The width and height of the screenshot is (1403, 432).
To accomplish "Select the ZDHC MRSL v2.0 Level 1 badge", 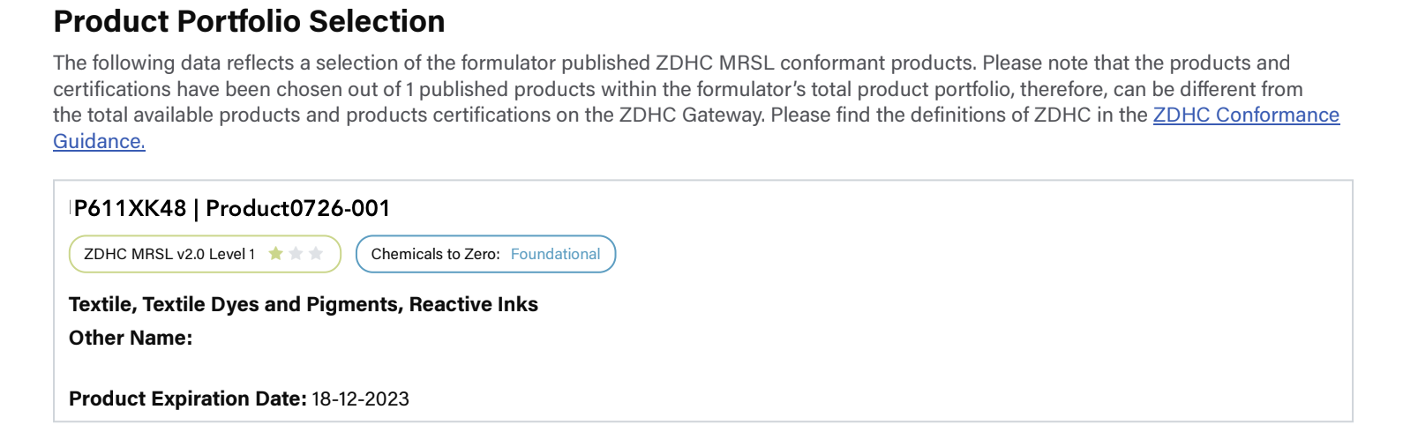I will pos(205,254).
